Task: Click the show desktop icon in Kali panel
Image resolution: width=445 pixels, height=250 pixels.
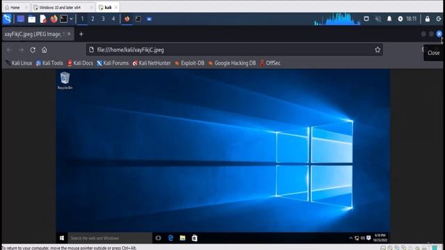Action: click(x=20, y=19)
